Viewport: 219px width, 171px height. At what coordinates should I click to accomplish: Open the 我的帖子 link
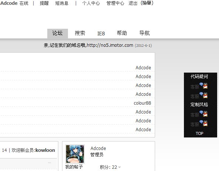click(74, 167)
